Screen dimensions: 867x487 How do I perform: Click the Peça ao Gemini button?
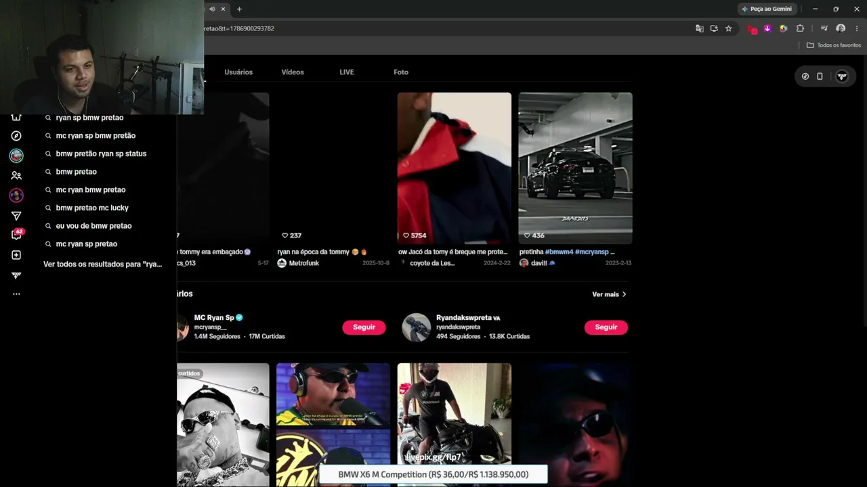click(767, 9)
